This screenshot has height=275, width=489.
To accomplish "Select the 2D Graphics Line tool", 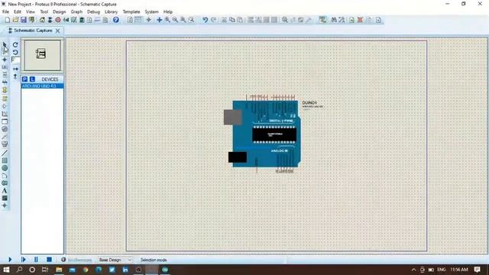I will [5, 153].
